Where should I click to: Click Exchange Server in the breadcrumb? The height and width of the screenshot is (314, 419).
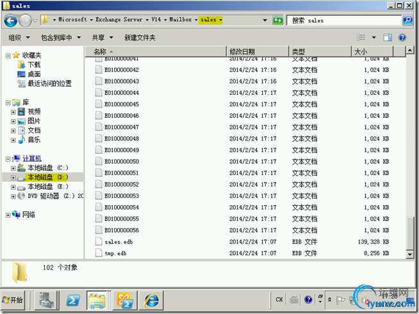pos(119,19)
